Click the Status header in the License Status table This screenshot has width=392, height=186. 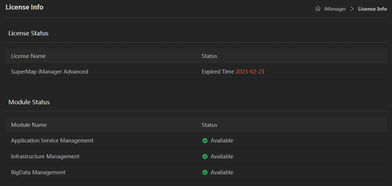[210, 56]
